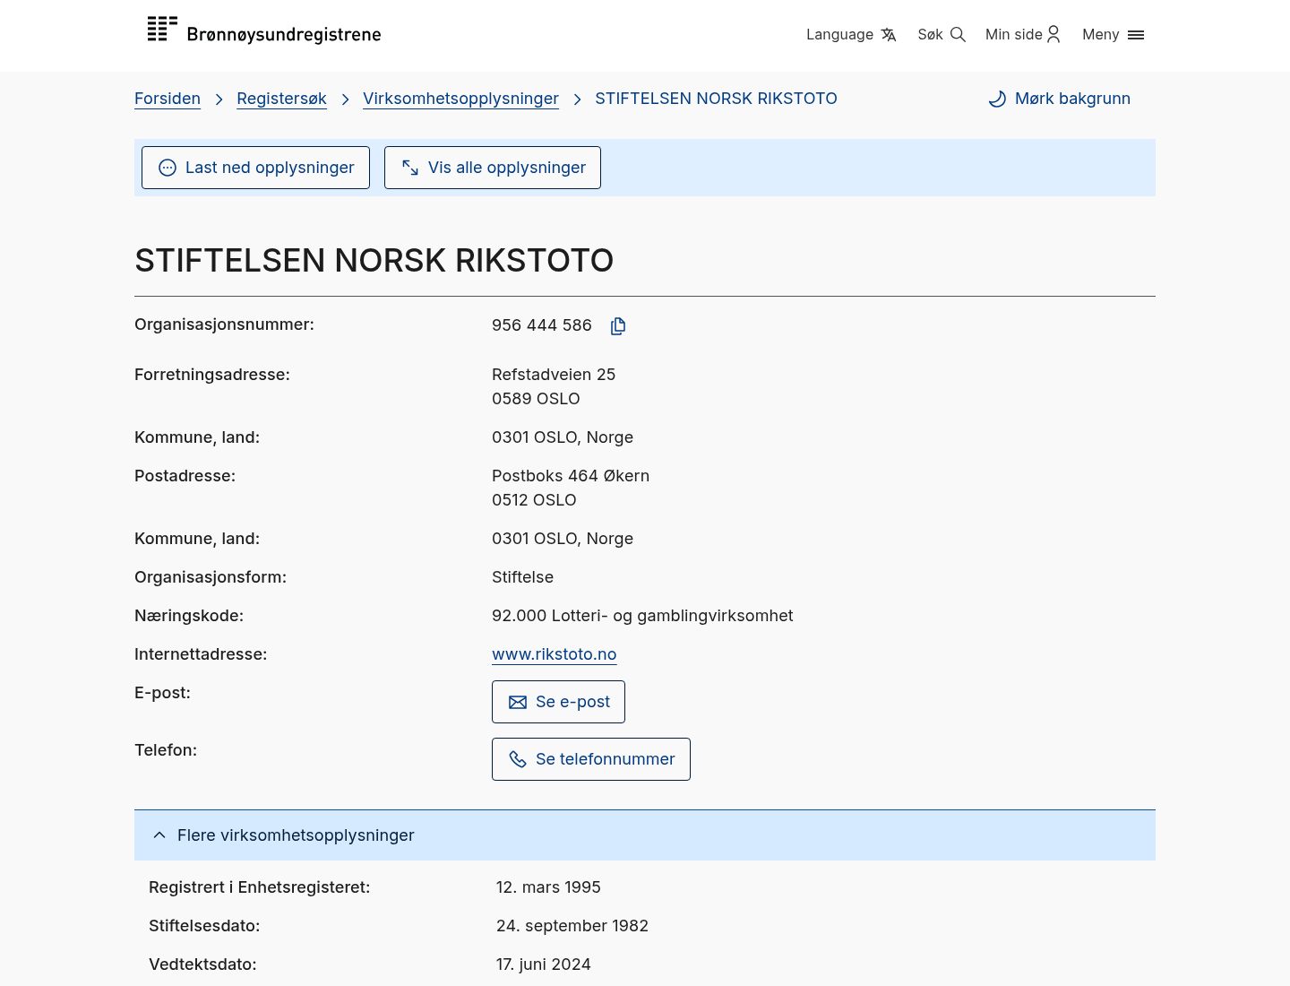Navigate to Forsiden breadcrumb

[x=168, y=99]
